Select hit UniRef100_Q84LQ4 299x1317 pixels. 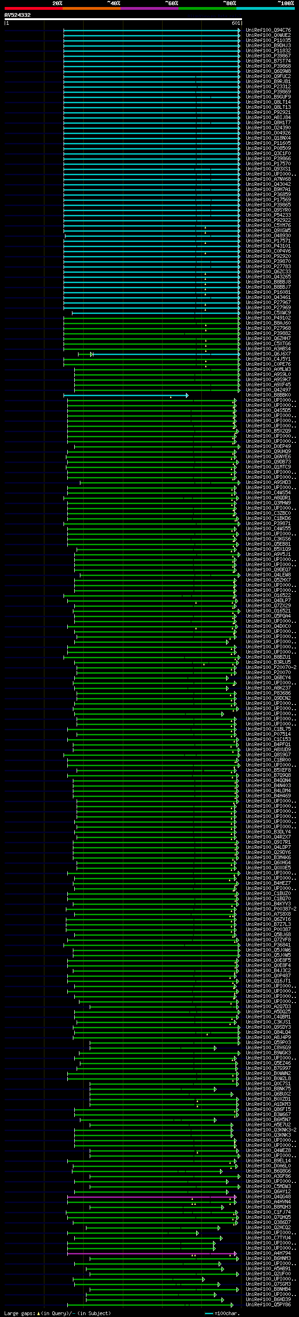tap(268, 1032)
